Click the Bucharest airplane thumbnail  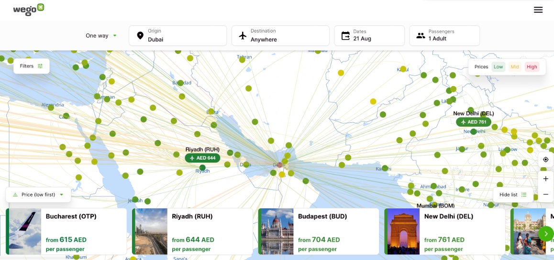[25, 231]
